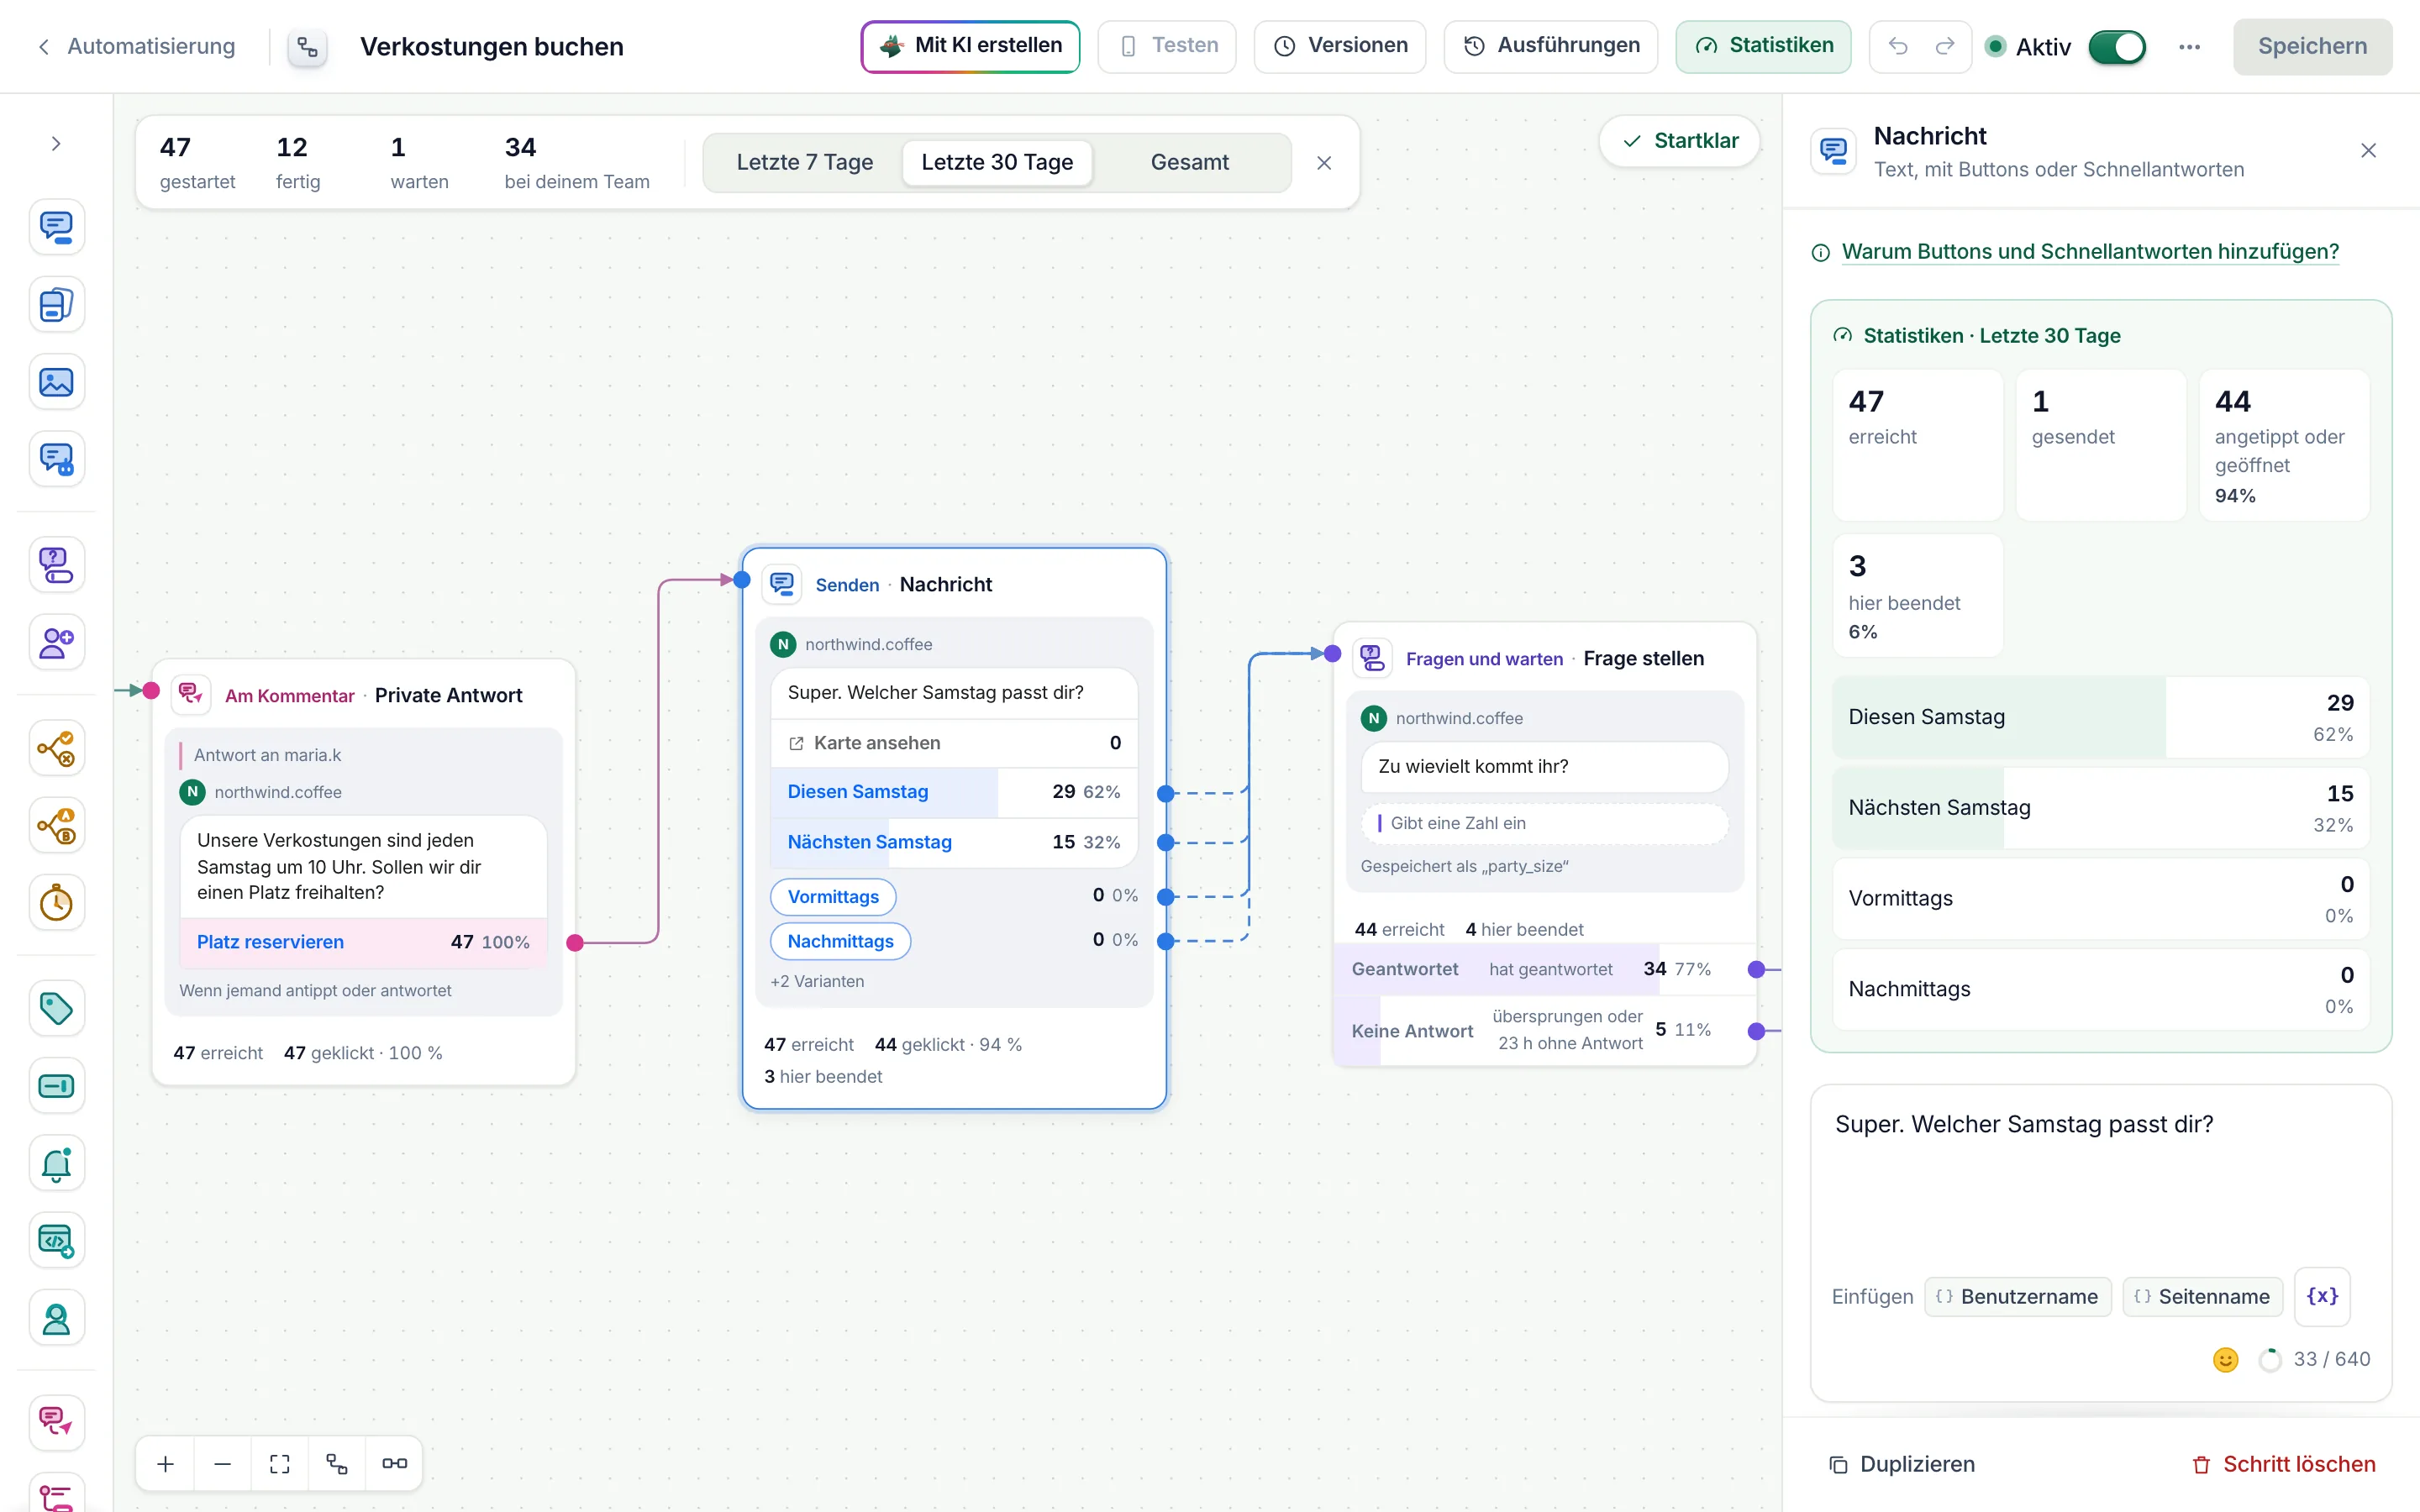Open the Versionen tab

point(1340,46)
